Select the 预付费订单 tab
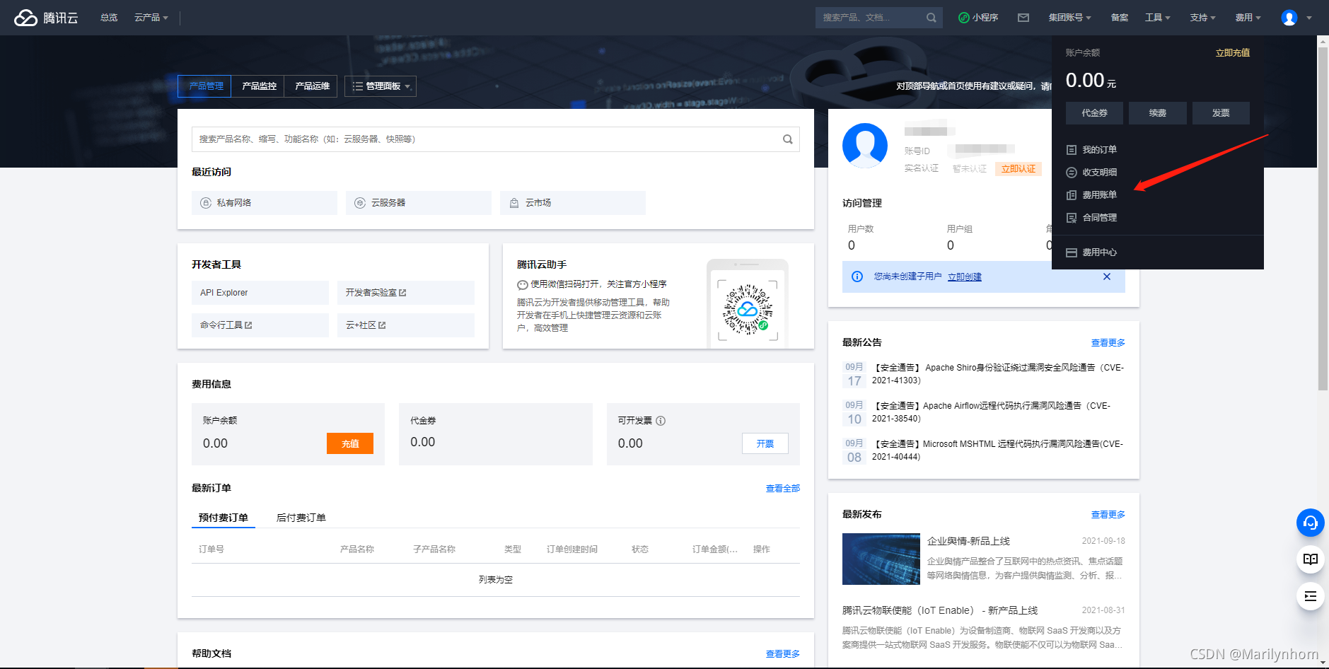The image size is (1329, 669). pos(224,518)
